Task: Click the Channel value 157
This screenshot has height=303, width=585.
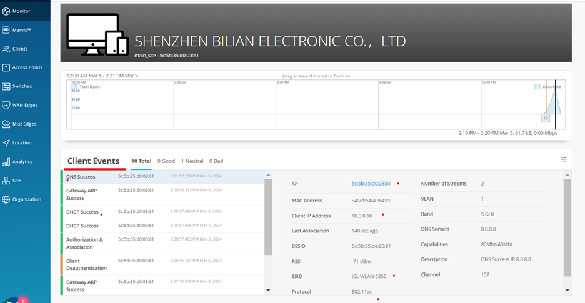Action: [x=485, y=275]
